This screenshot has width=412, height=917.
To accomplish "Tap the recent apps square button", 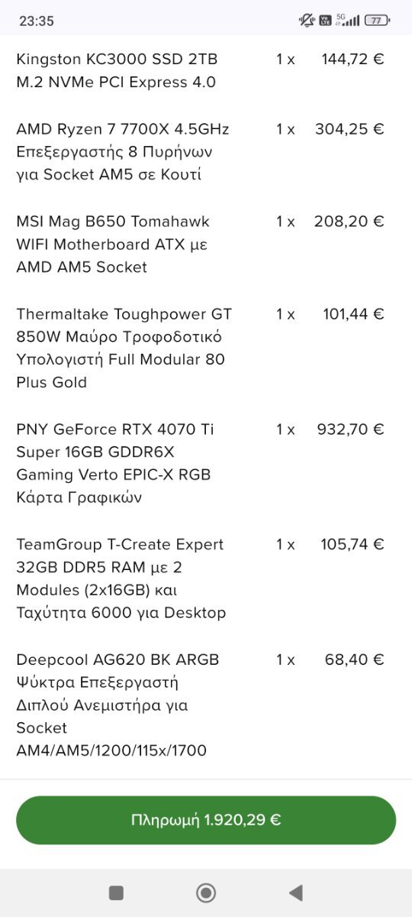I will (x=116, y=892).
